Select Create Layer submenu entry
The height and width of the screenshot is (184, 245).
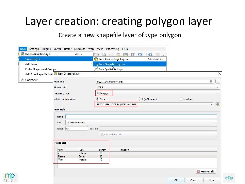pos(56,59)
